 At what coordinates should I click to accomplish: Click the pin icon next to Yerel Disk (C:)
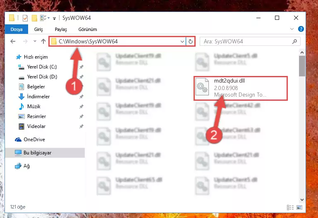(81, 67)
